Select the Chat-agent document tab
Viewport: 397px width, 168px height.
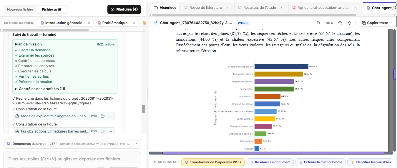tap(380, 8)
